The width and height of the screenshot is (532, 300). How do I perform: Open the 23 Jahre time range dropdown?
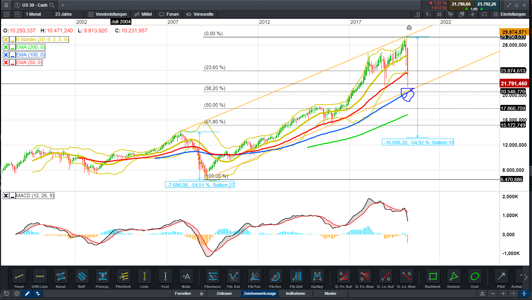pos(69,14)
